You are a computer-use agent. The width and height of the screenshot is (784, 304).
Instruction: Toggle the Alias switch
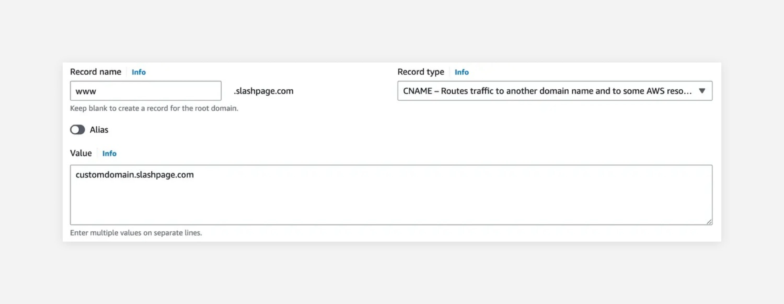[77, 129]
